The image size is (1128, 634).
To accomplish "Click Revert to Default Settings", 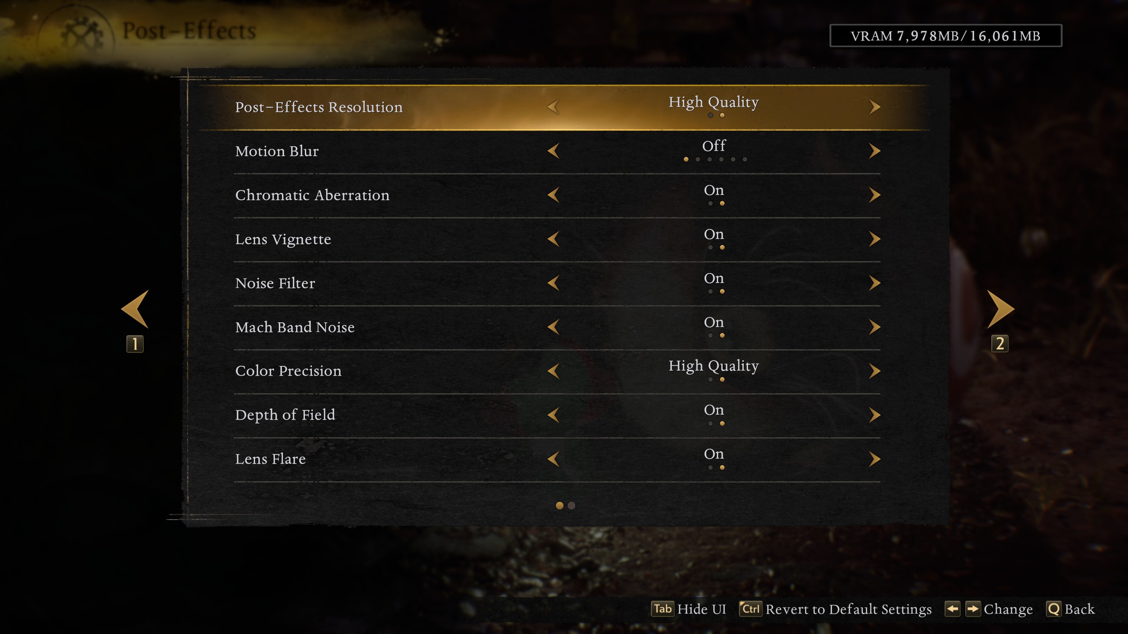I will (848, 609).
